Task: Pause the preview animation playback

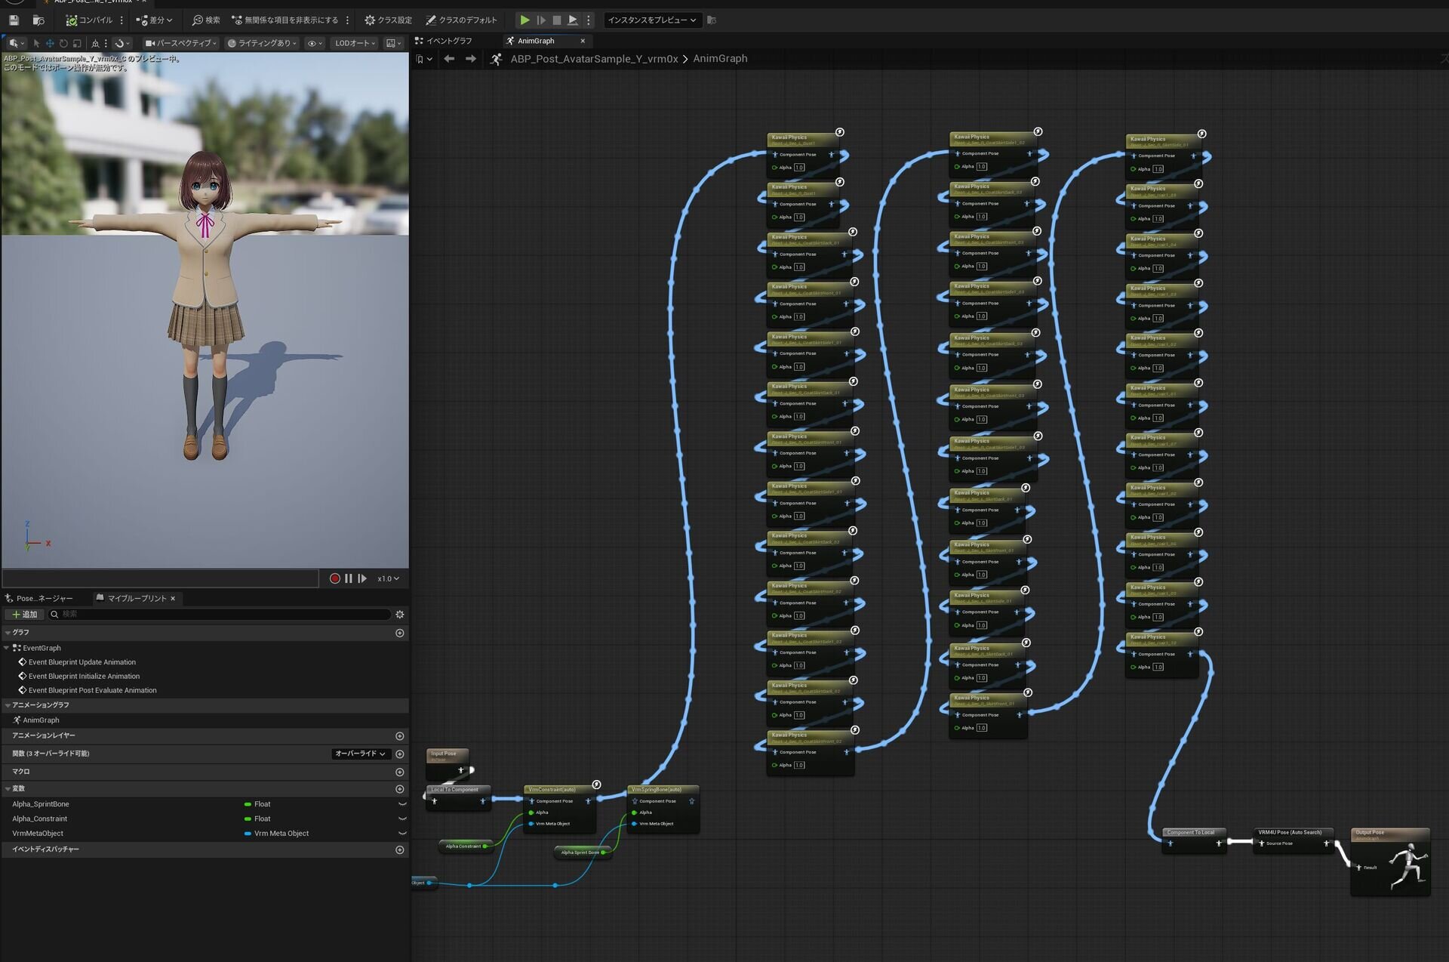Action: point(349,578)
